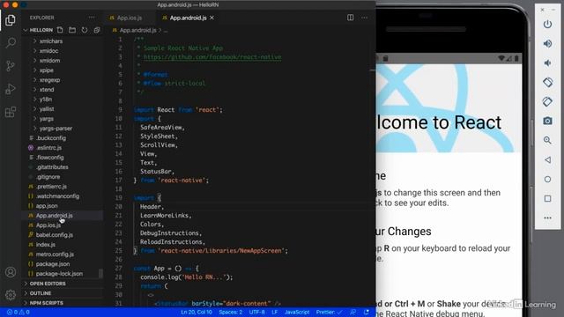Viewport: 564px width, 317px height.
Task: Power off the Android emulator
Action: pos(547,24)
